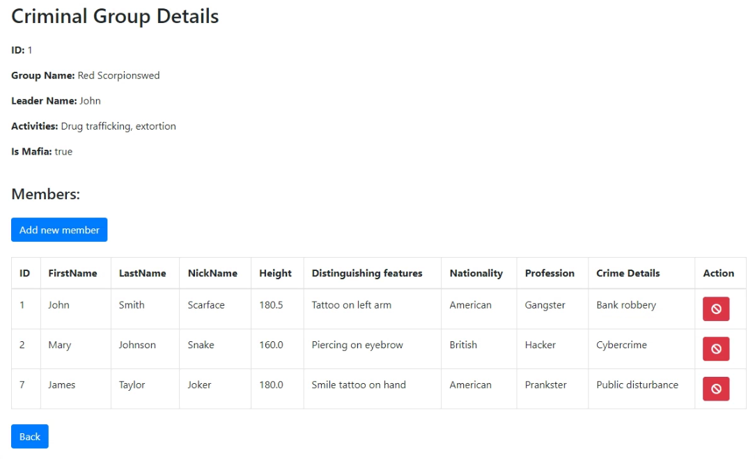Click the Red Scorpionswed group name text
Viewport: 755px width, 459px height.
118,76
